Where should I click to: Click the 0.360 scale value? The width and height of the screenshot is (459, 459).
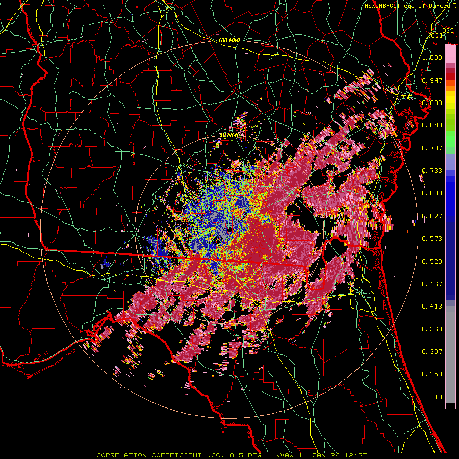coord(432,329)
